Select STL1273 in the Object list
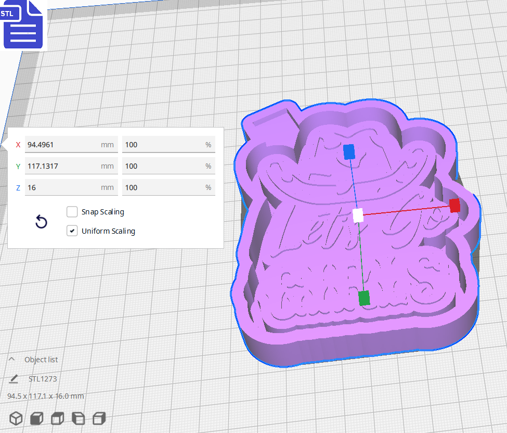 click(42, 378)
